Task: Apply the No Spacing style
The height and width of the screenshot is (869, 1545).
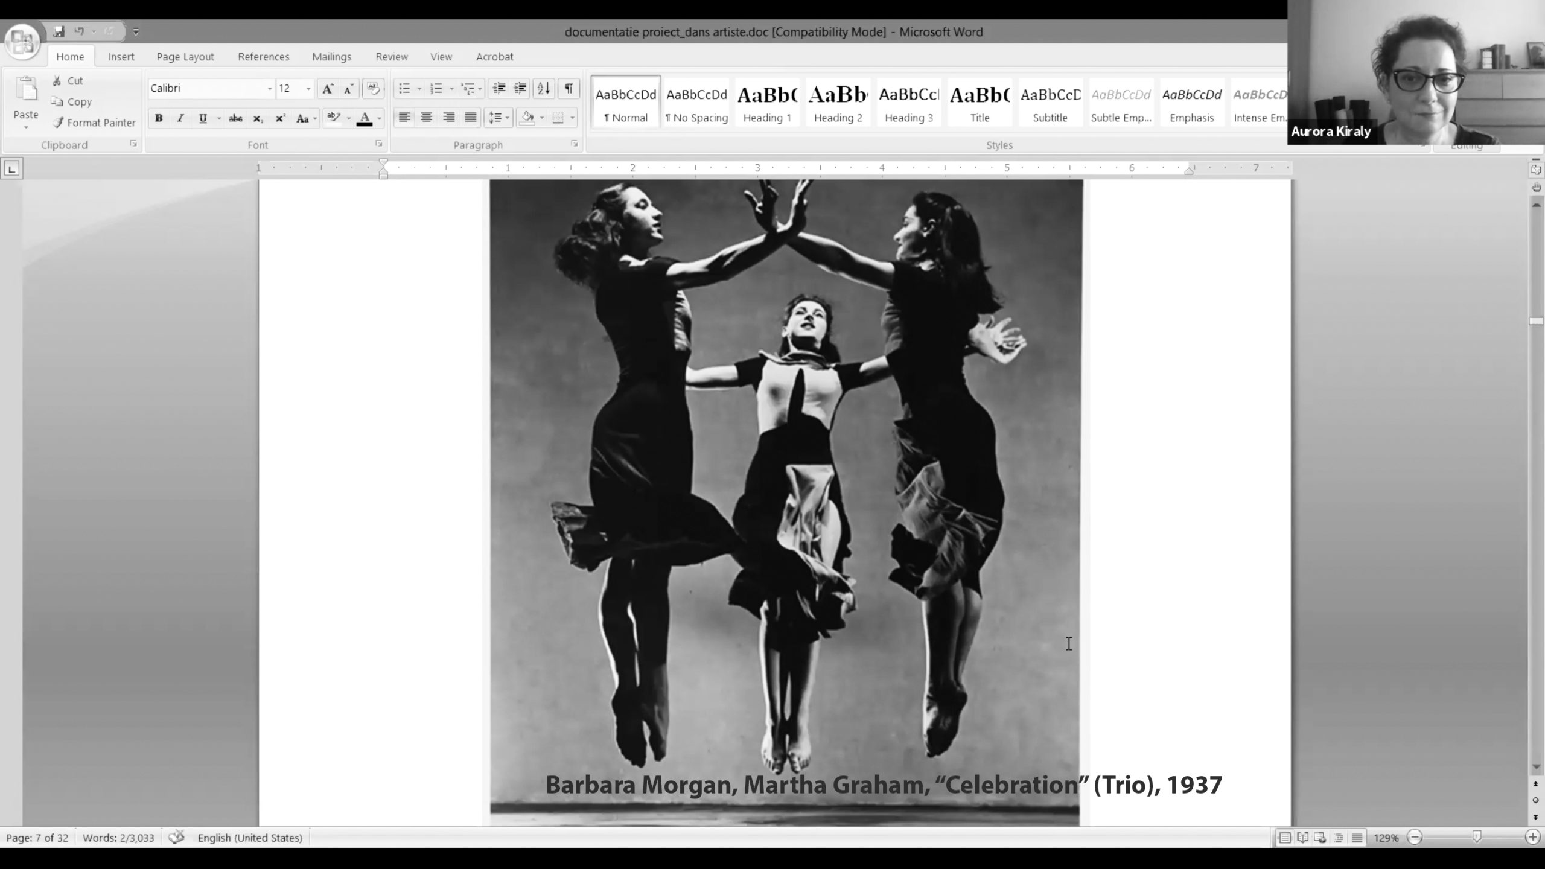Action: [x=696, y=102]
